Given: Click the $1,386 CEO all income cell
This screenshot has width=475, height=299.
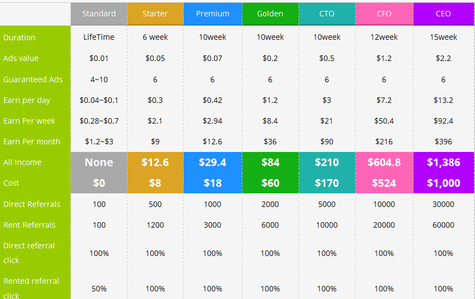Looking at the screenshot, I should 443,162.
